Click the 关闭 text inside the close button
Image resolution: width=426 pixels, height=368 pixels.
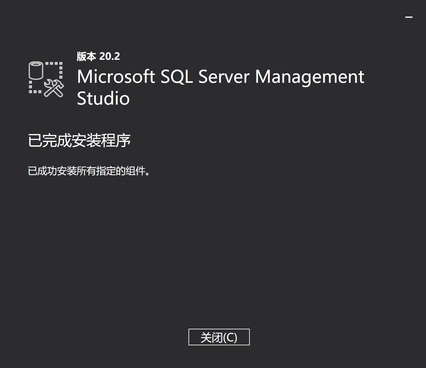(x=211, y=337)
